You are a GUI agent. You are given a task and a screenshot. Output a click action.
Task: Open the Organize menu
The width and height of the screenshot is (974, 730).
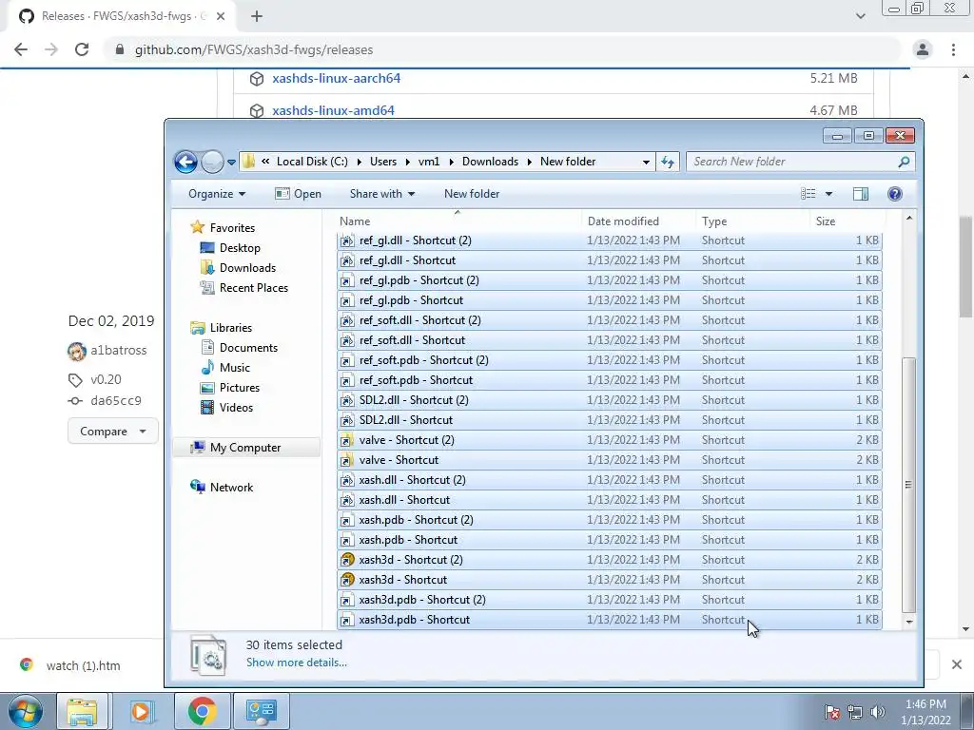tap(217, 194)
